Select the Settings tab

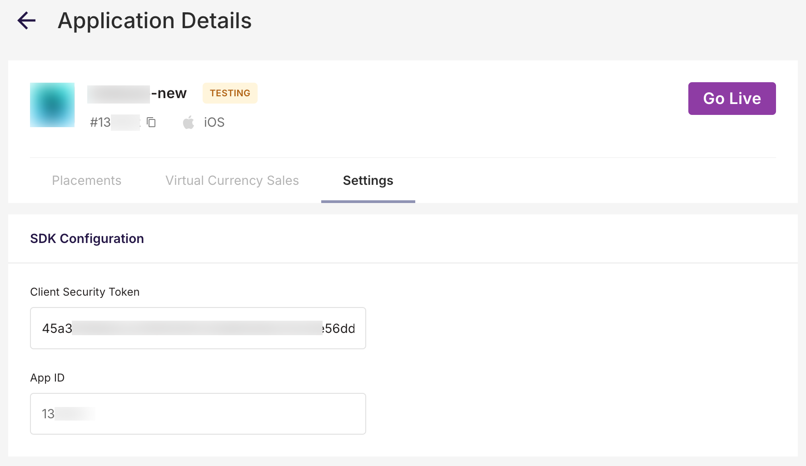[x=368, y=180]
